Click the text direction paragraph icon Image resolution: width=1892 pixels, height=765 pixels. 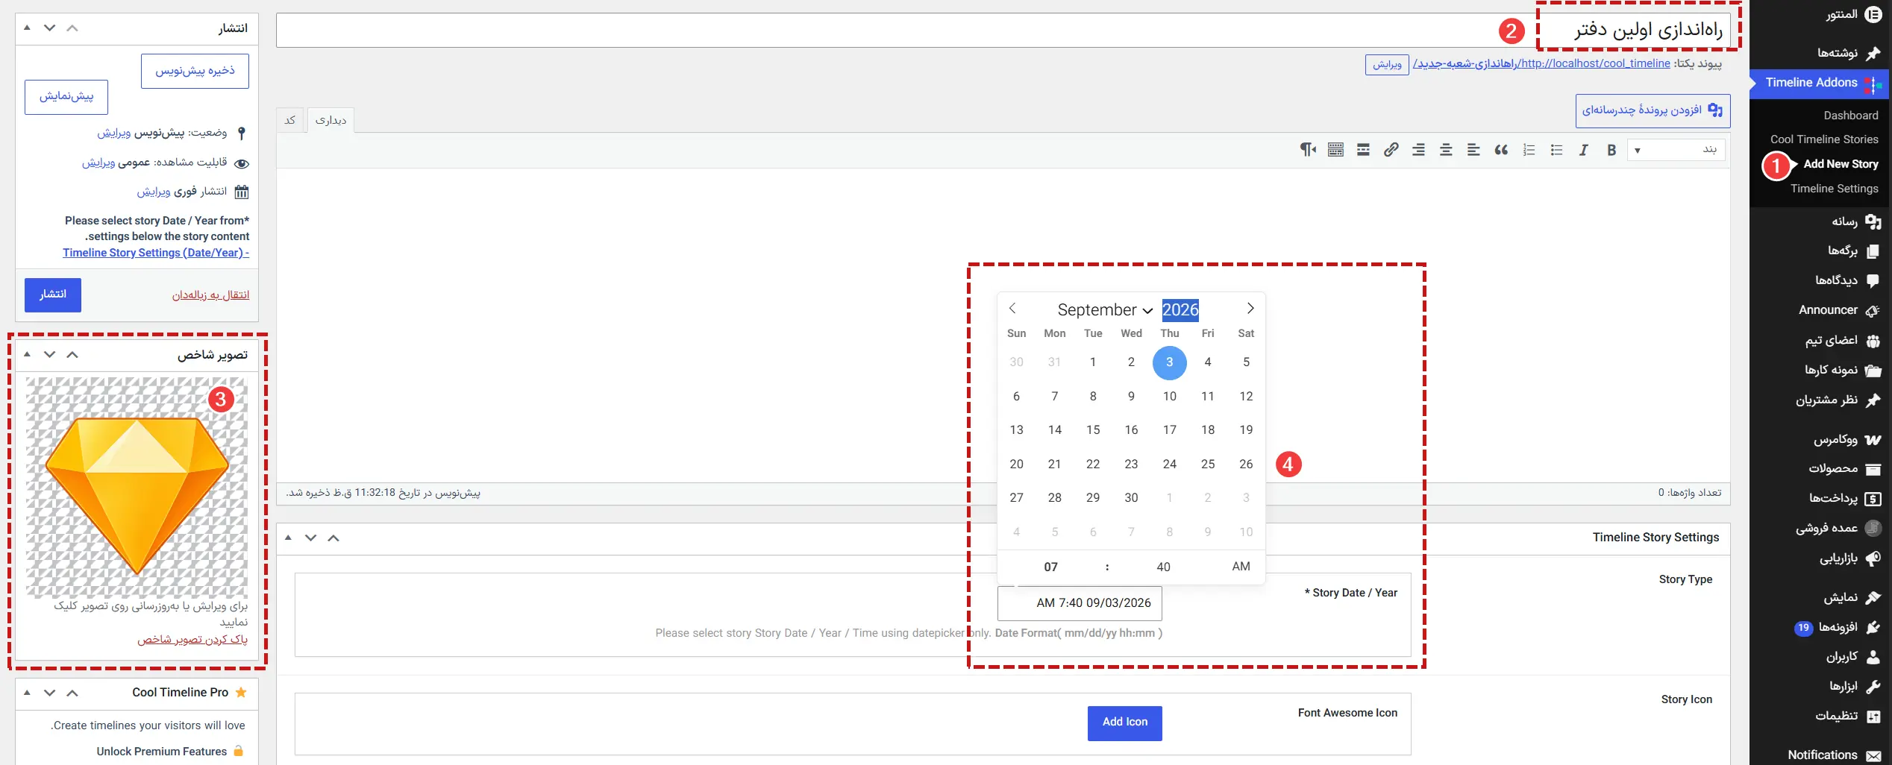pyautogui.click(x=1308, y=151)
